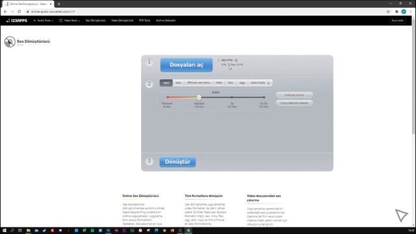Screen dimensions: 416x234
Task: Open the browser extensions puzzle icon
Action: point(396,12)
